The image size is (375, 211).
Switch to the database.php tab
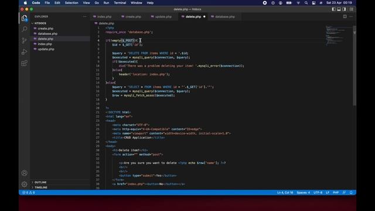pyautogui.click(x=224, y=17)
